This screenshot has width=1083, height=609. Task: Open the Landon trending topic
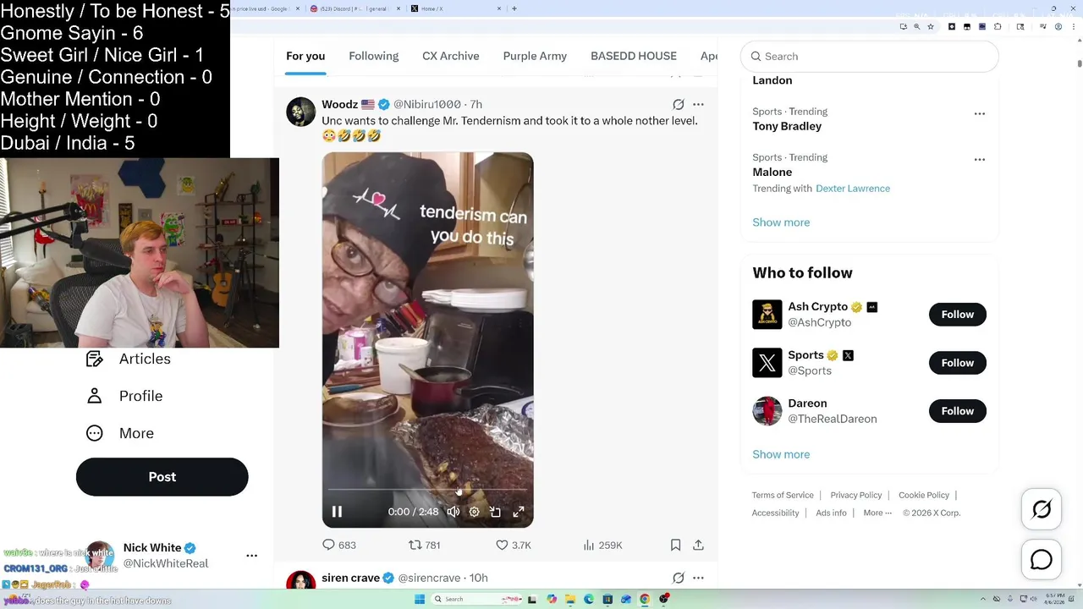[x=772, y=80]
